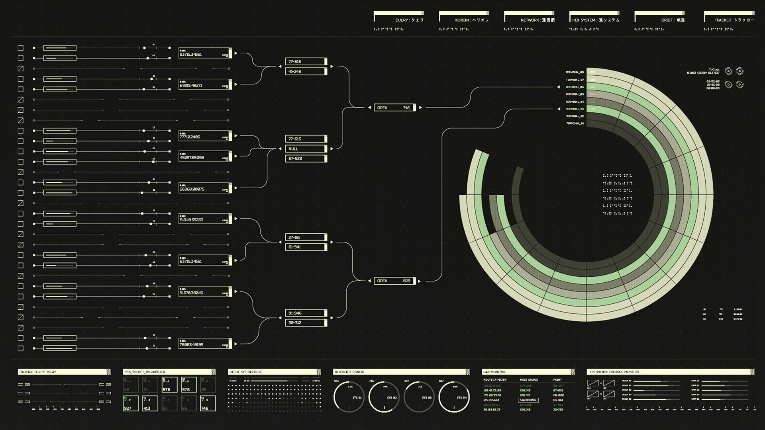Click the top slider in Package Script Relay
Screen dimensions: 765x430
coord(65,385)
